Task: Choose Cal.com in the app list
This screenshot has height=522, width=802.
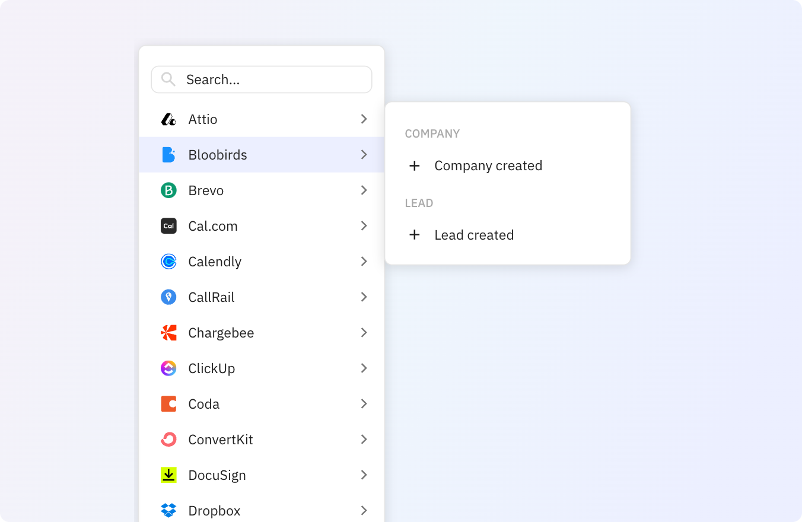Action: (262, 226)
